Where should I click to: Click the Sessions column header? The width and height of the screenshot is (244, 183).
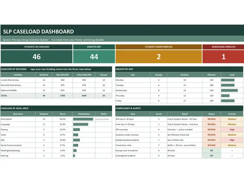click(x=185, y=75)
